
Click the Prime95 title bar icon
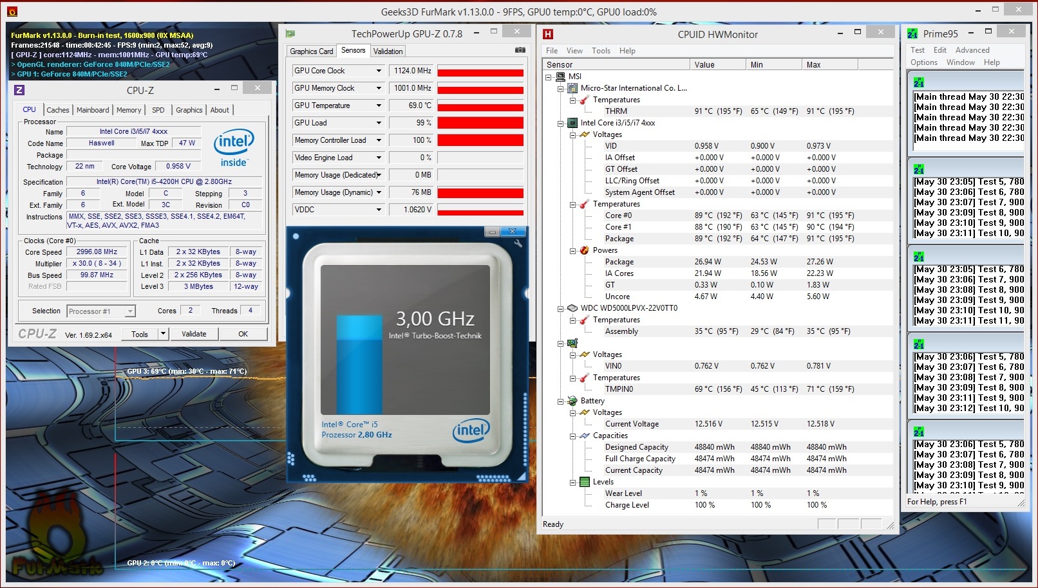912,33
